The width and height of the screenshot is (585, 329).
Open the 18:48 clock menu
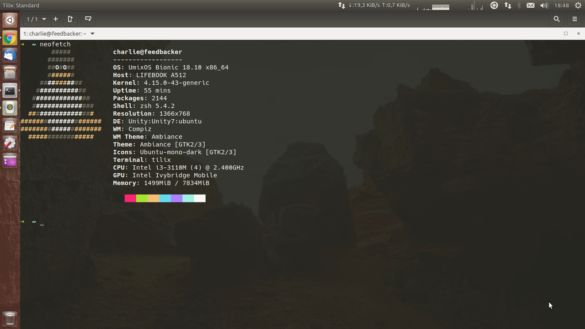tap(561, 5)
